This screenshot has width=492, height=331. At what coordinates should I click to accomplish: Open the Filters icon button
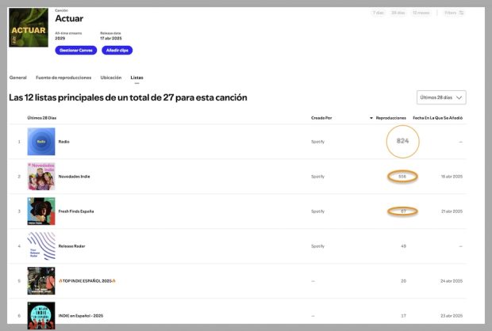point(454,13)
